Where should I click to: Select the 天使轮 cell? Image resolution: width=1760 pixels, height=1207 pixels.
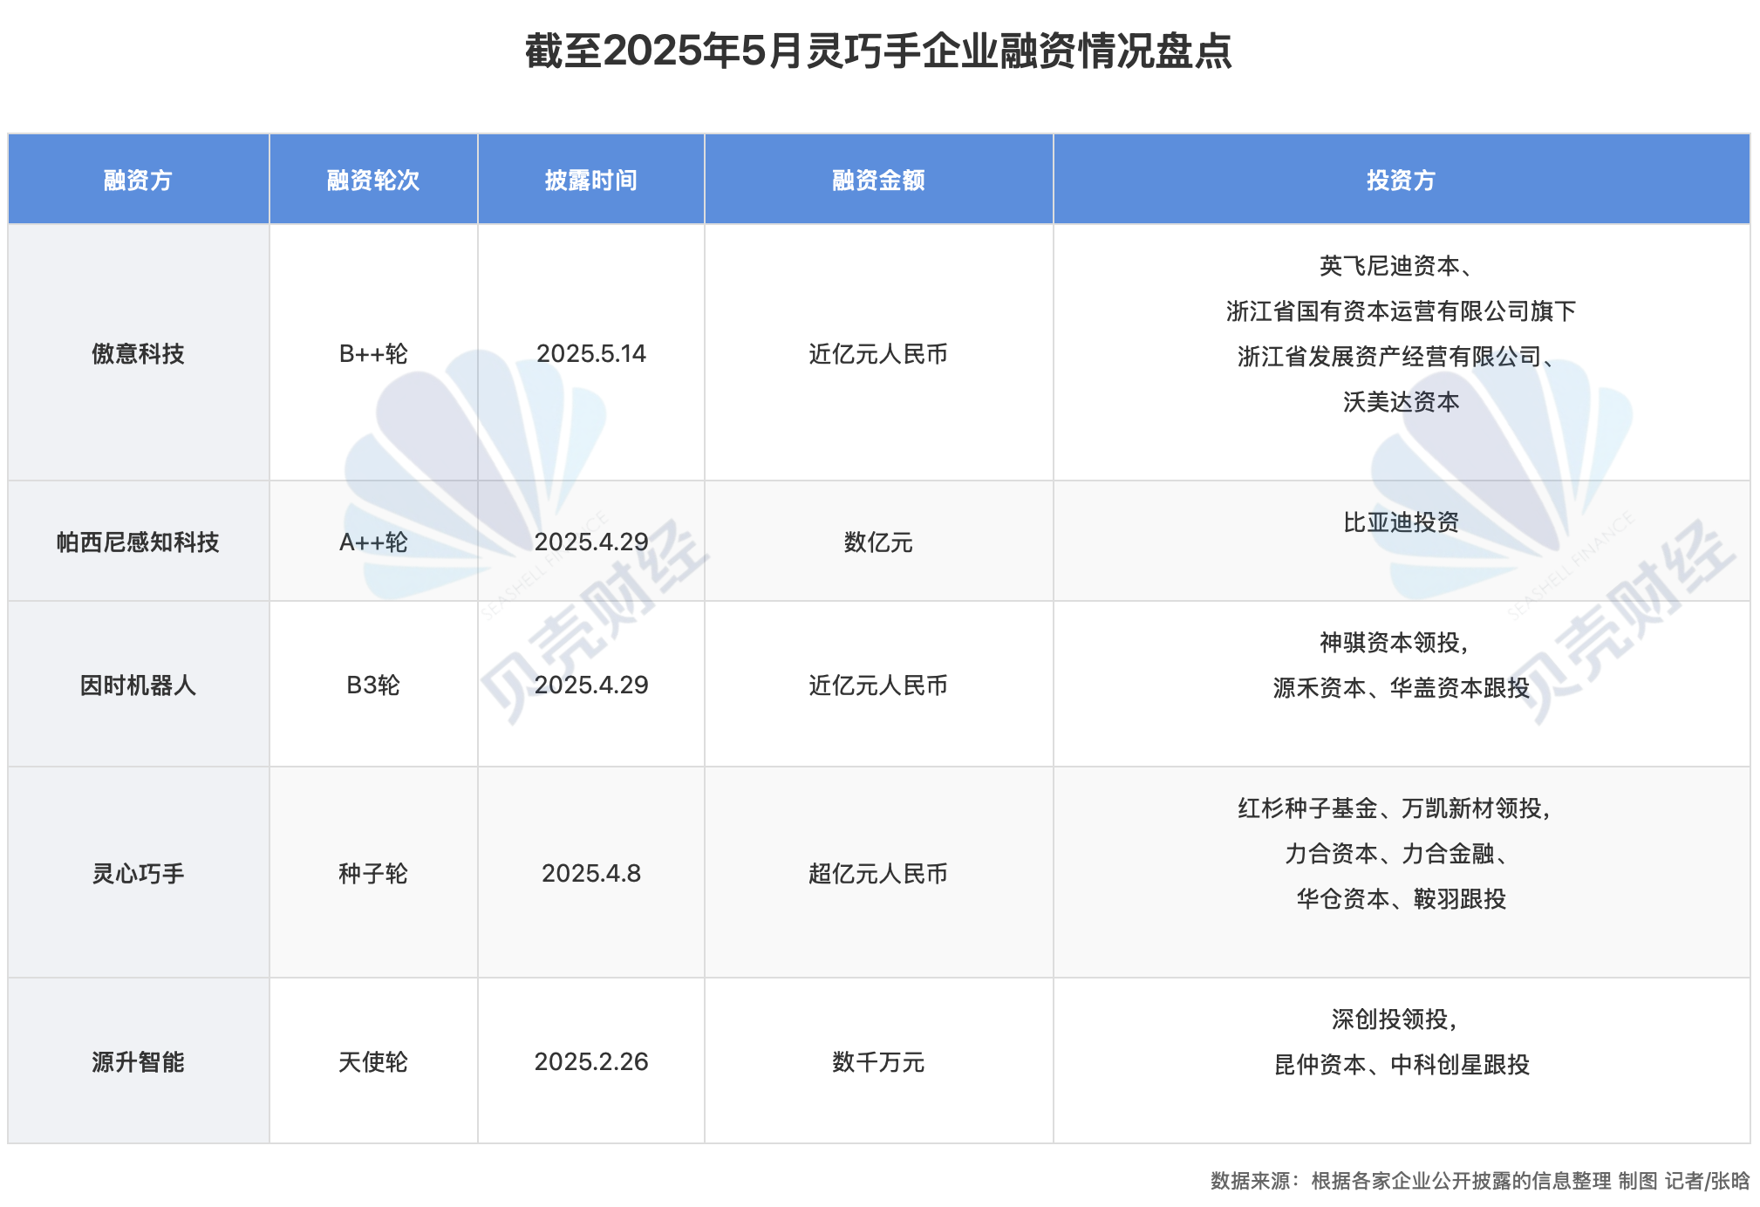pos(373,1061)
